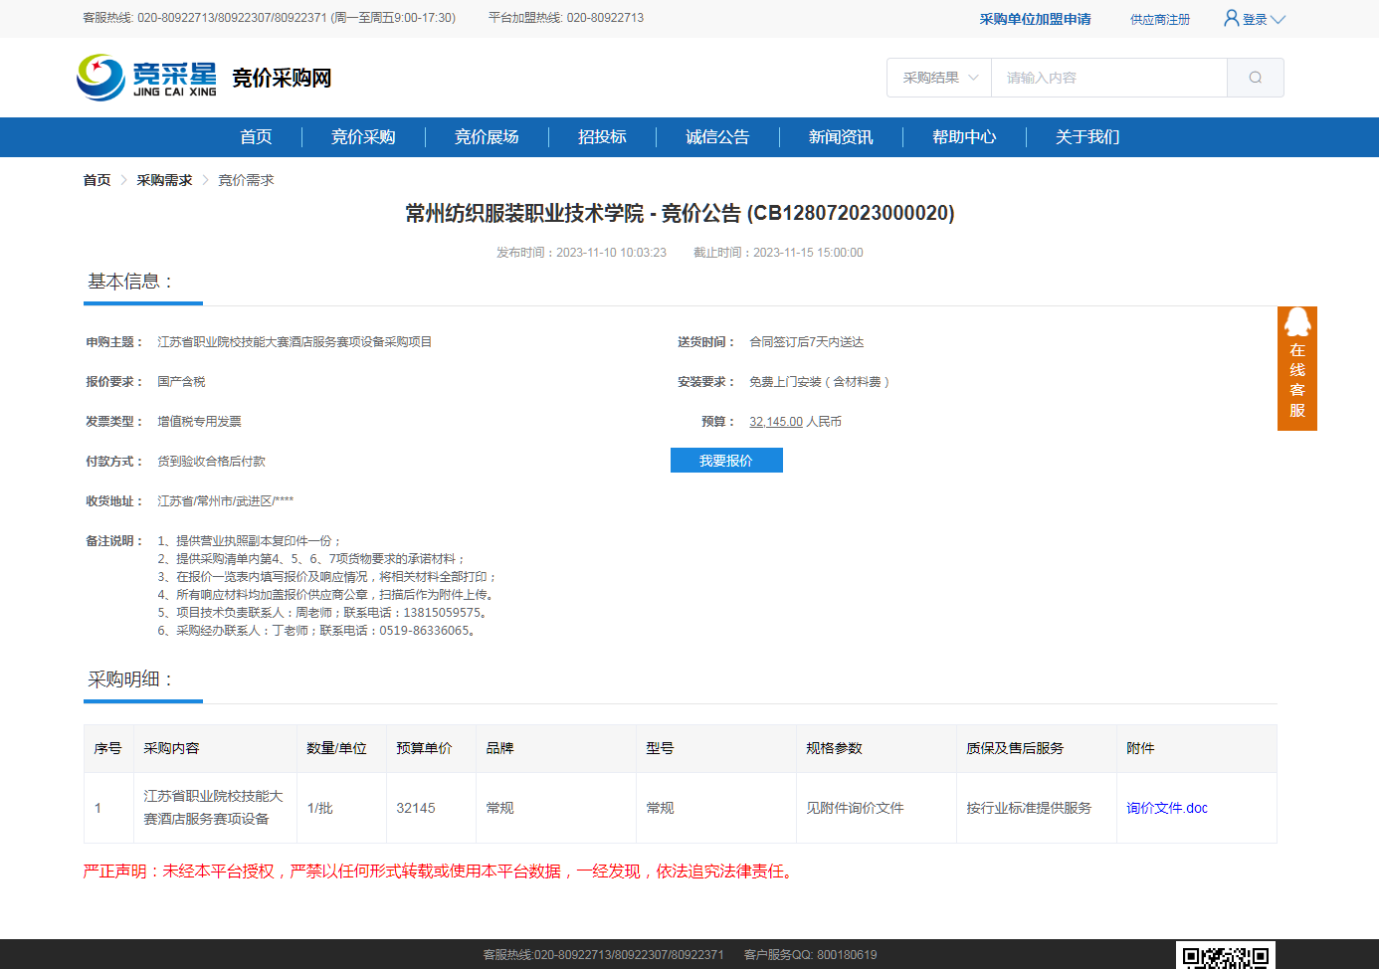Open the 在线客服 QQ penguin widget

(x=1296, y=368)
